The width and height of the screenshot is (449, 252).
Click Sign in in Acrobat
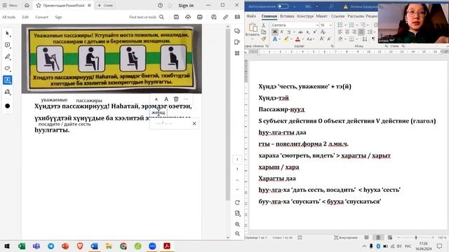[x=186, y=6]
